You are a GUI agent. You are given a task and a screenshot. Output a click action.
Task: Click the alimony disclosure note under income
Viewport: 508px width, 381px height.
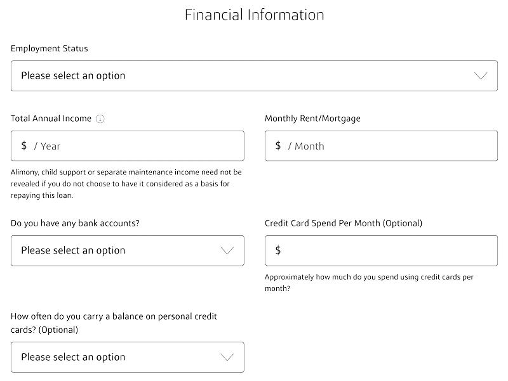pos(126,184)
